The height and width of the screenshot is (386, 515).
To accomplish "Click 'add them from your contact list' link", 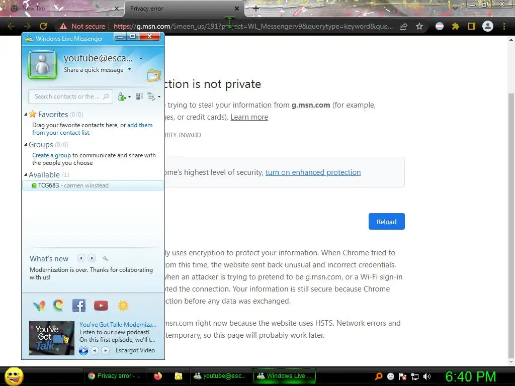I will (x=93, y=129).
